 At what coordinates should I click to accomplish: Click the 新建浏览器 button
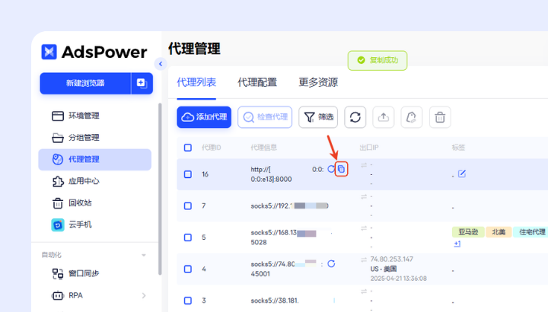pyautogui.click(x=85, y=83)
